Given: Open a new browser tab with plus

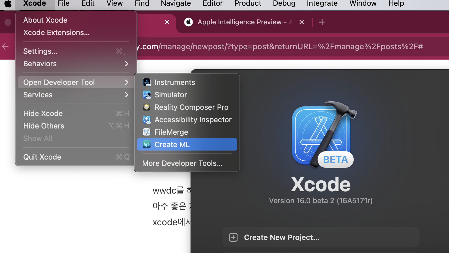Looking at the screenshot, I should click(x=322, y=22).
